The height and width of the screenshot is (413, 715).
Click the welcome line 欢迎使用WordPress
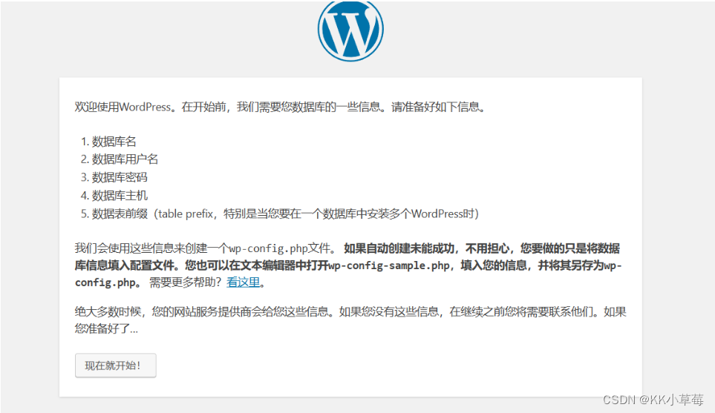tap(279, 107)
